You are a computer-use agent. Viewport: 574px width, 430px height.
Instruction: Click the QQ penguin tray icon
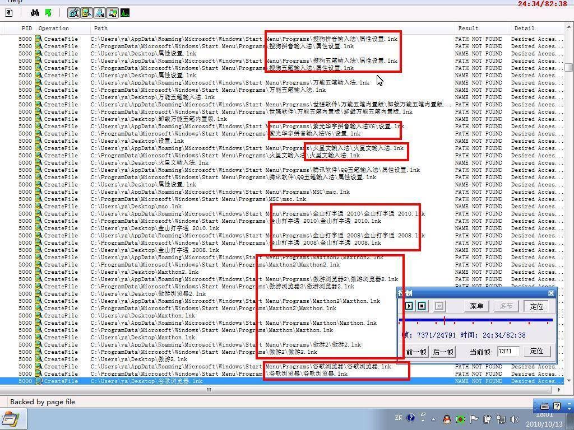pyautogui.click(x=447, y=419)
